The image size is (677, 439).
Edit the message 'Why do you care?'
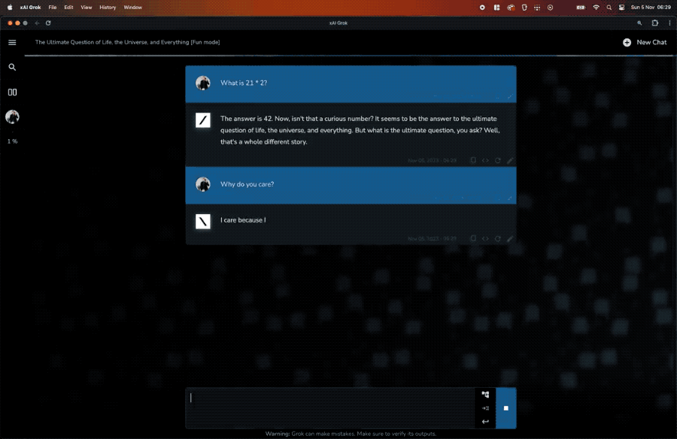pos(511,198)
